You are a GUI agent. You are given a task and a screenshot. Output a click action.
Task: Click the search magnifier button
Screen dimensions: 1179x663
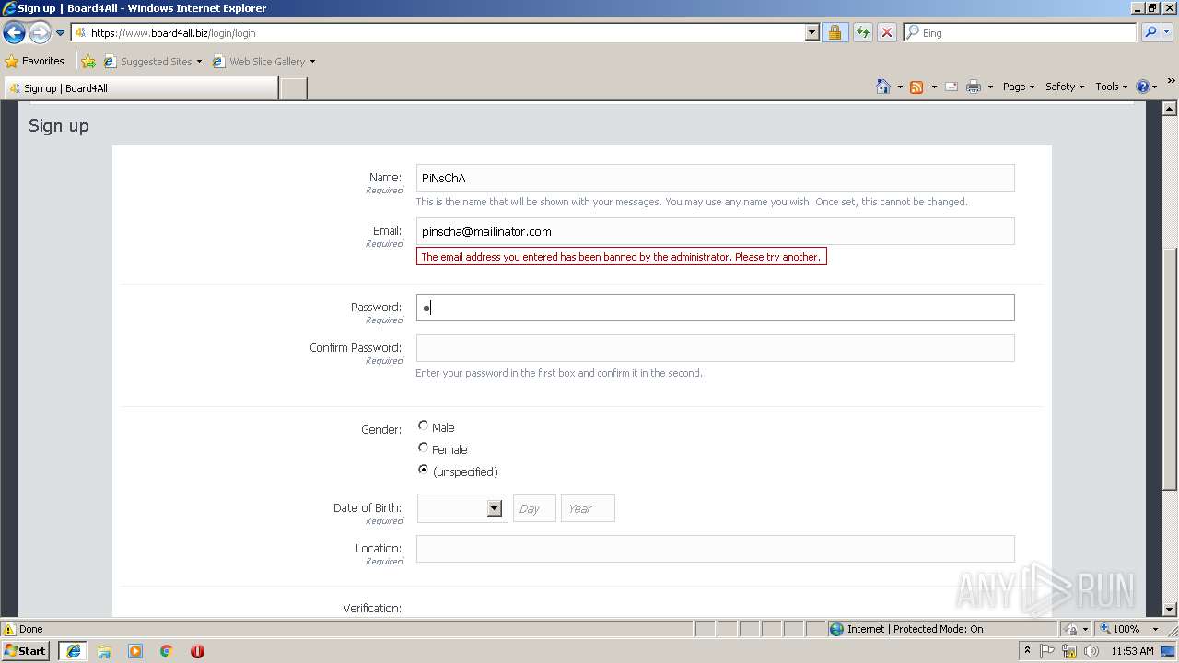[x=1150, y=32]
